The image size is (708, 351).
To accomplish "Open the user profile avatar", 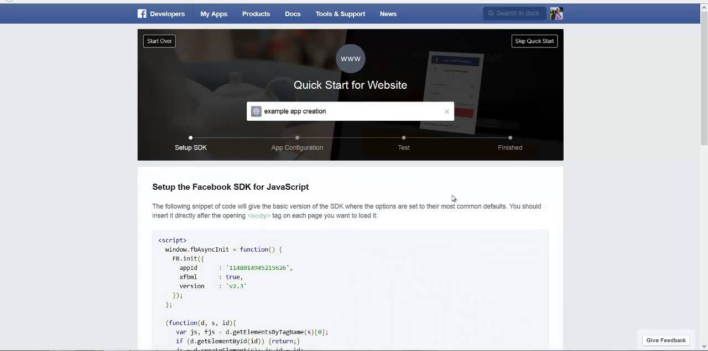I will 556,13.
